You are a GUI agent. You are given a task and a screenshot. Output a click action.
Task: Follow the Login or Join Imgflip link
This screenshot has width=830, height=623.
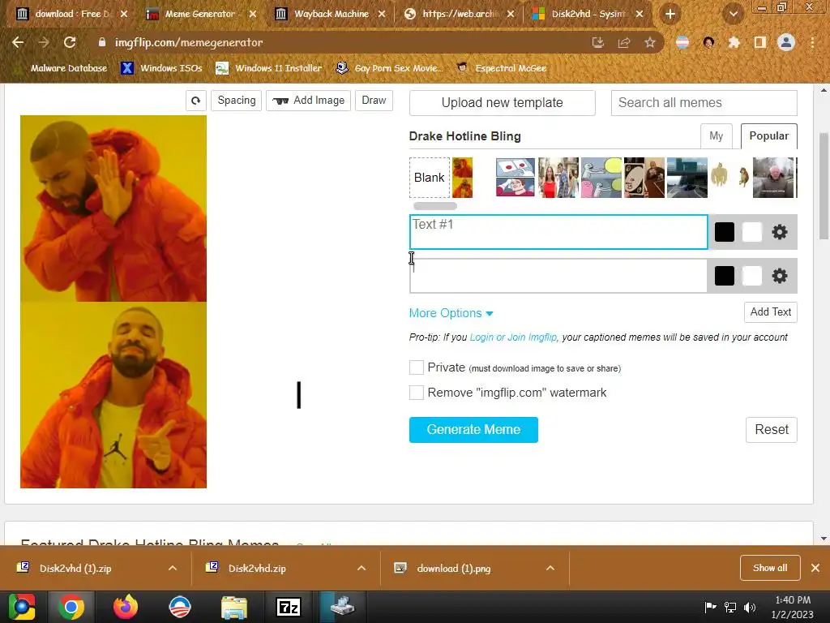(x=513, y=337)
